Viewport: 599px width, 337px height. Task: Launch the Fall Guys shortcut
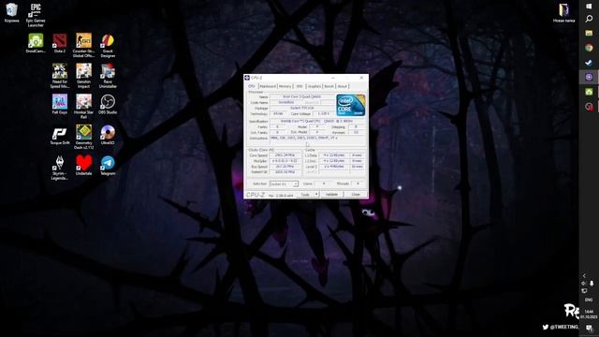[x=60, y=104]
